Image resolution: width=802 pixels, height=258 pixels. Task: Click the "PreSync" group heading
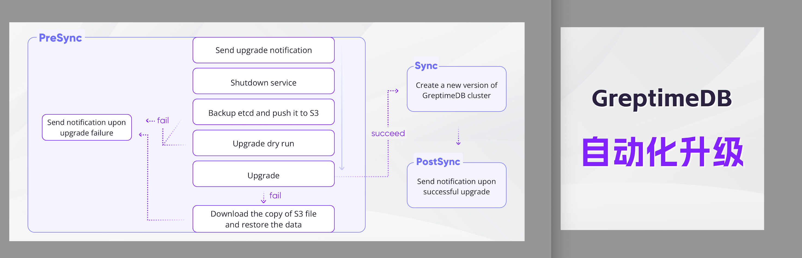coord(60,38)
